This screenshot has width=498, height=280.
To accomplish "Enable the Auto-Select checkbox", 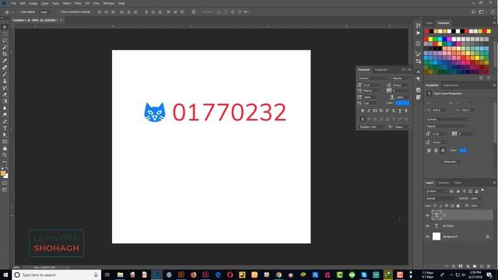I will (19, 12).
